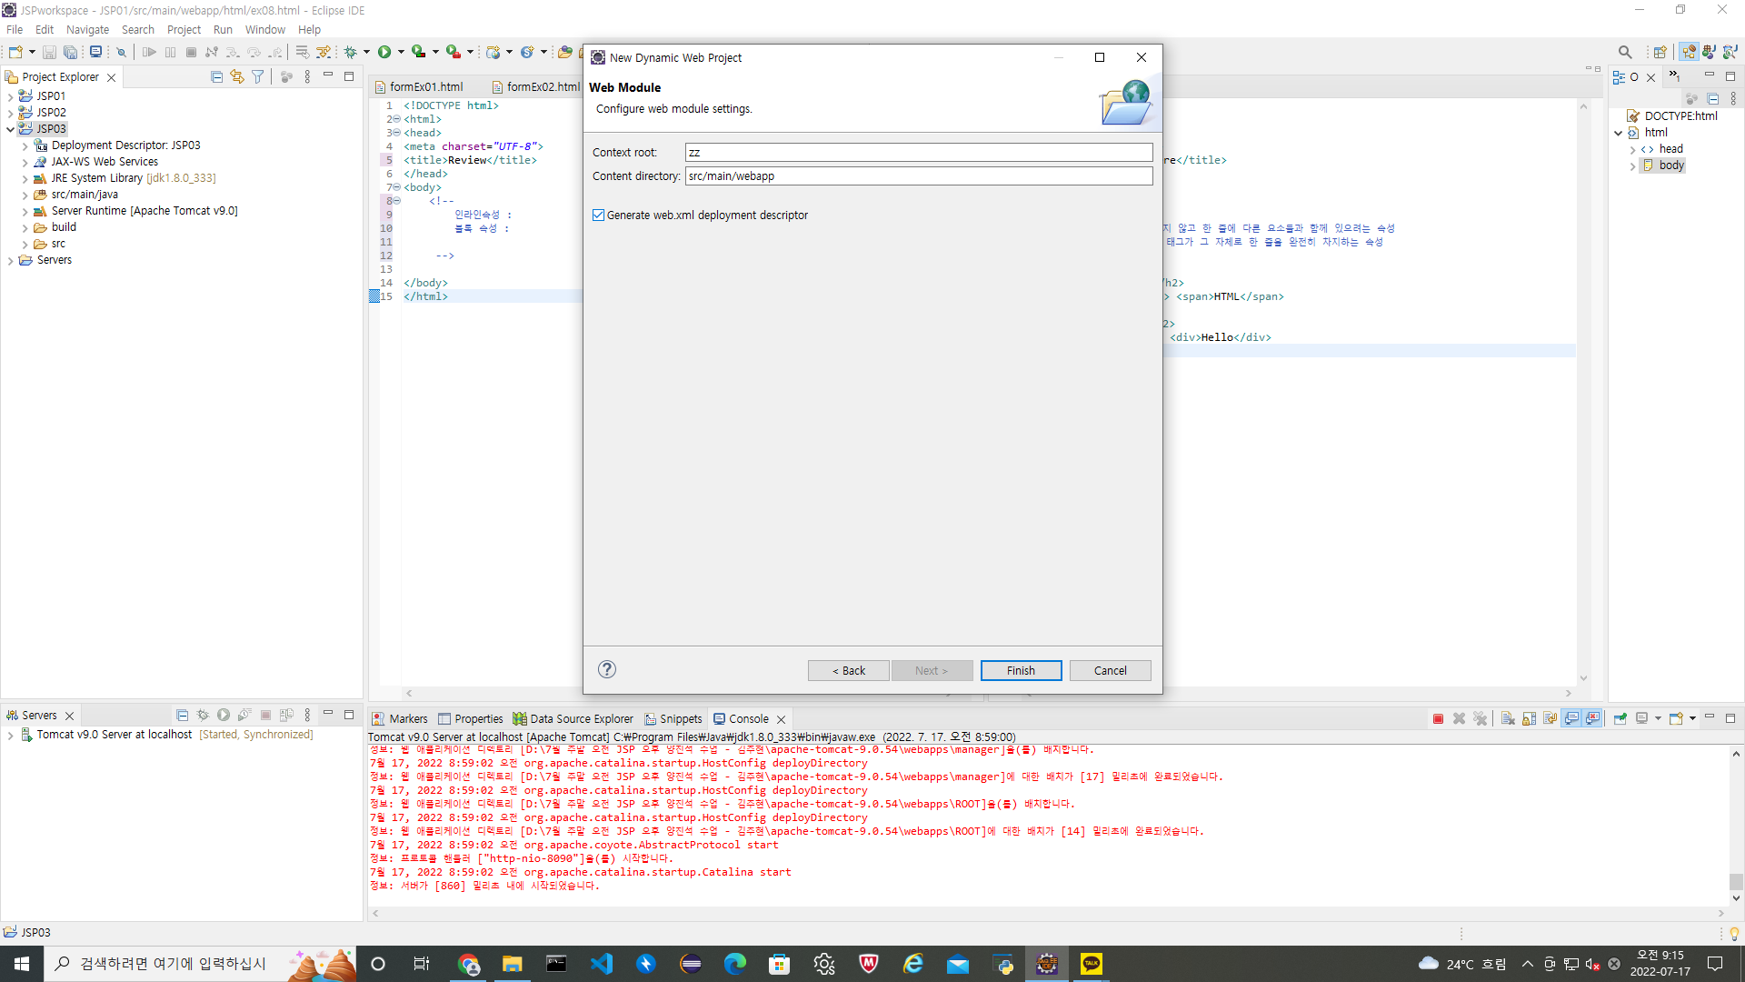Switch to the Data Source Explorer tab
The width and height of the screenshot is (1745, 982).
(573, 719)
